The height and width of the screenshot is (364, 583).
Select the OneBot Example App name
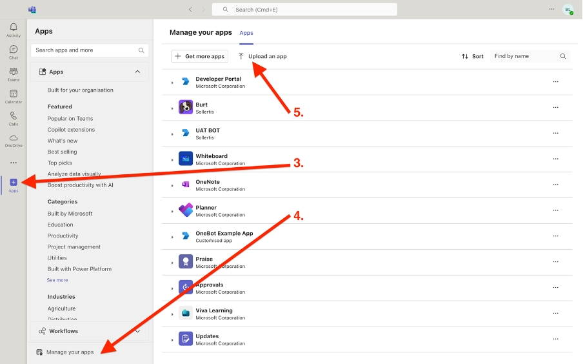pos(224,233)
